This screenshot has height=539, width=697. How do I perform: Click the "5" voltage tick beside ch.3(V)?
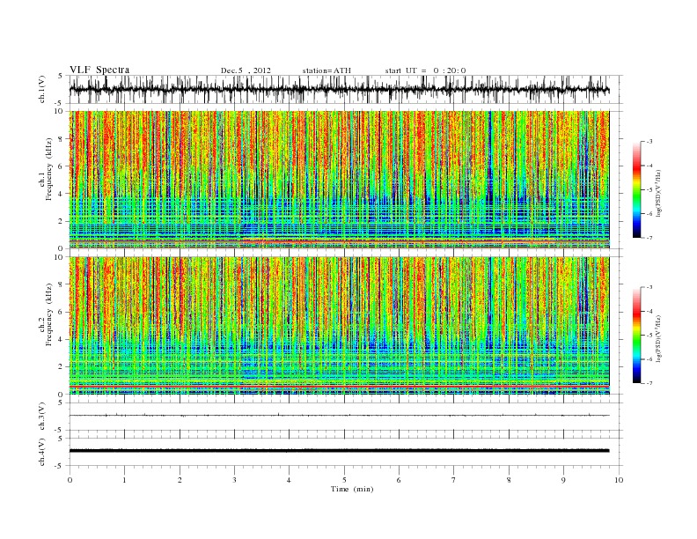coord(62,402)
